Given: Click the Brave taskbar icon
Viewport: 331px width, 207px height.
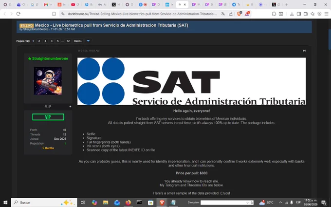Looking at the screenshot, I should pos(162,202).
